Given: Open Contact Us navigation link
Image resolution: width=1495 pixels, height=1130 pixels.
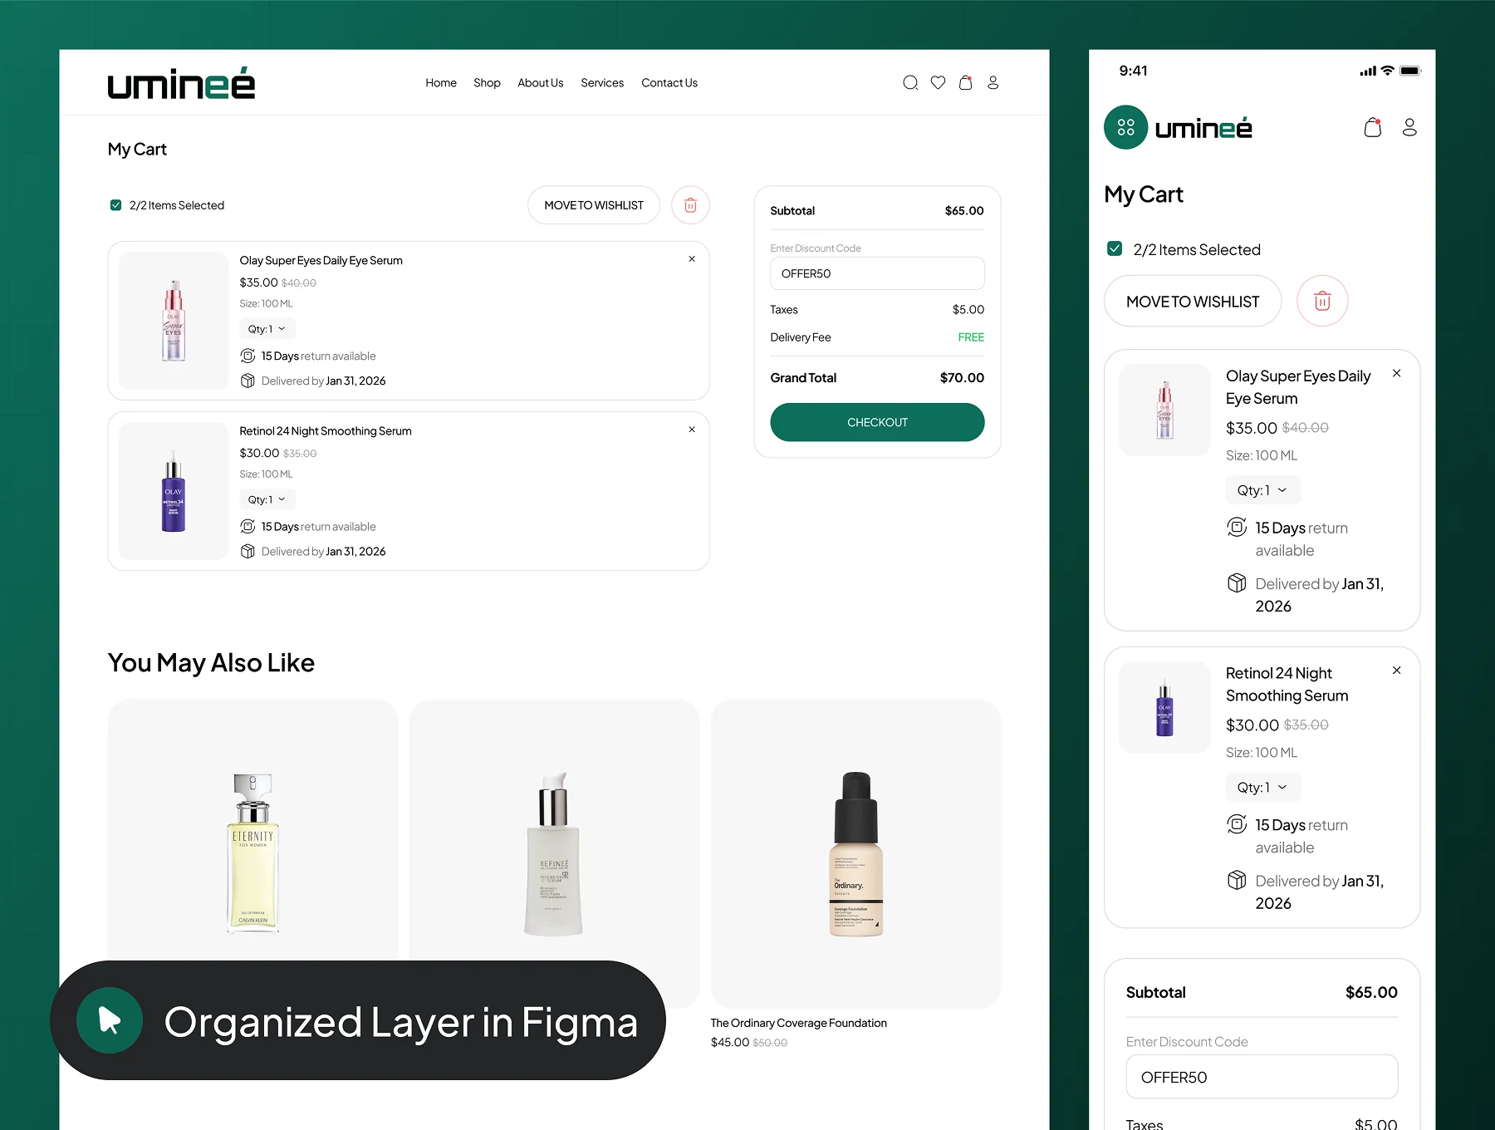Looking at the screenshot, I should (x=669, y=83).
